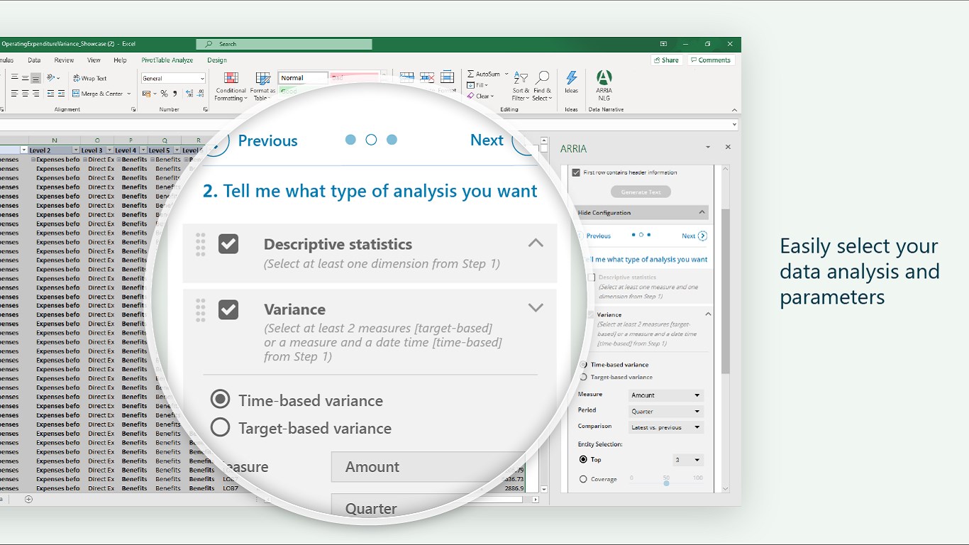
Task: Select Time-based variance in magnified view
Action: 220,400
